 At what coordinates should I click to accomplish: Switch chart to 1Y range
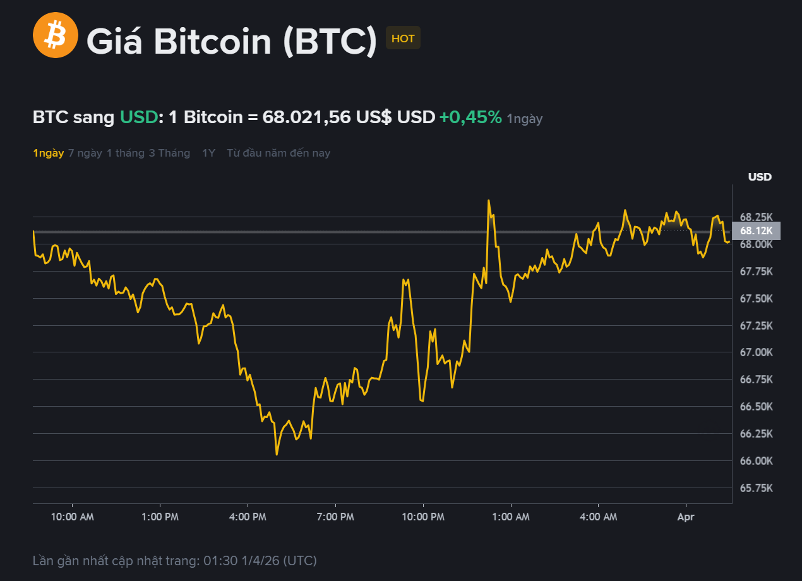(208, 153)
